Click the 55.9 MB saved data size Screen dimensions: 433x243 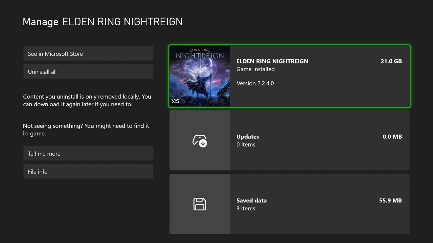tap(390, 200)
